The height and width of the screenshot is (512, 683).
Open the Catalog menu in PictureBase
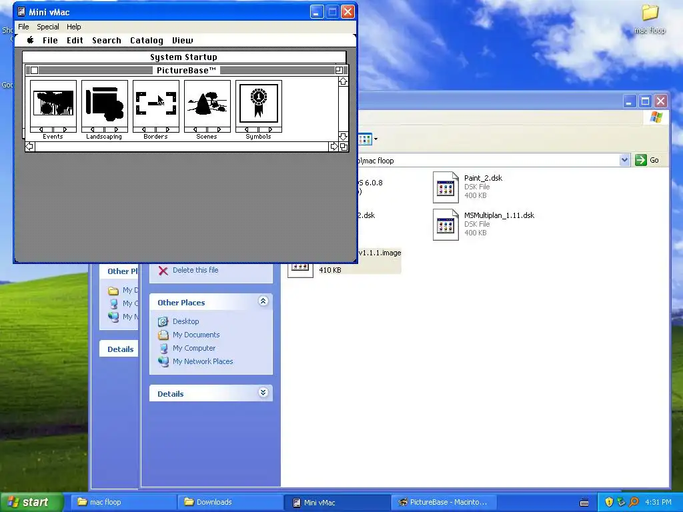coord(147,41)
